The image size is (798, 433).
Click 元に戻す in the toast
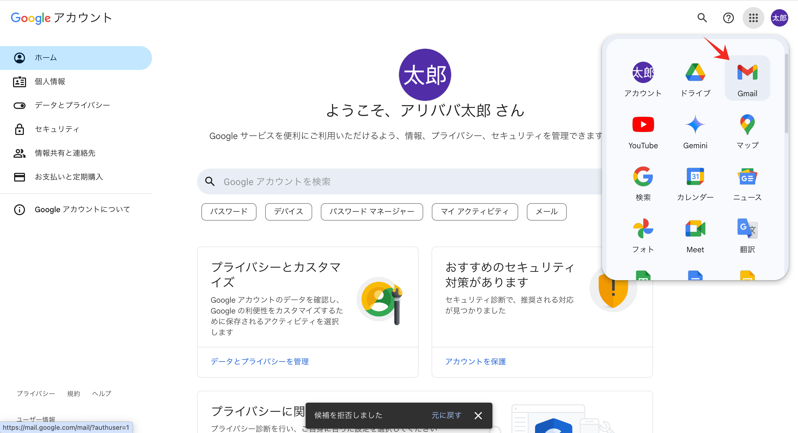[x=446, y=415]
